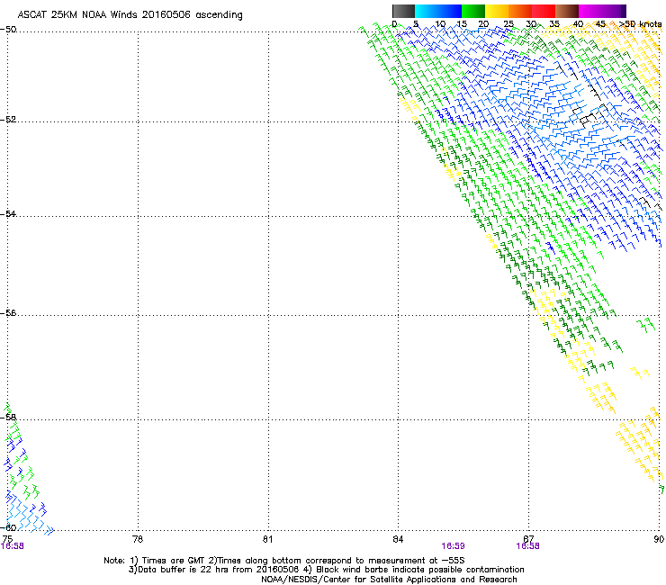Click the "10" label under the color bar
Image resolution: width=666 pixels, height=585 pixels.
[440, 24]
